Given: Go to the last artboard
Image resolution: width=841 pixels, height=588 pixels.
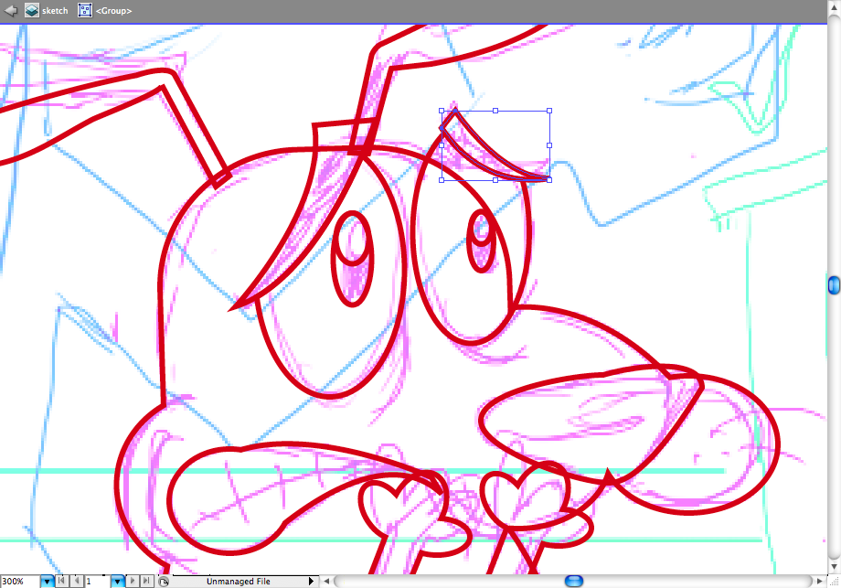Looking at the screenshot, I should 146,581.
